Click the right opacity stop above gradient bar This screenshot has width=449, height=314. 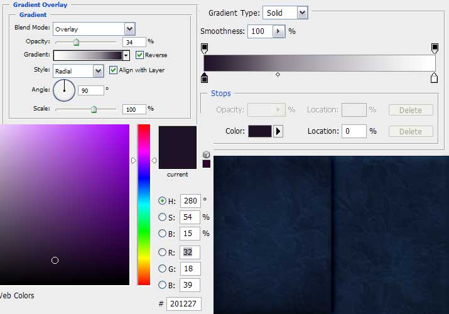pyautogui.click(x=435, y=48)
